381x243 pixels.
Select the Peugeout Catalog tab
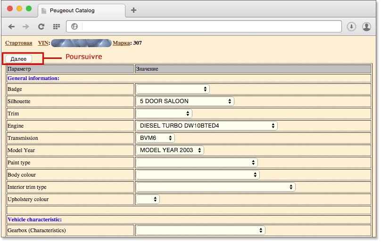pos(82,10)
